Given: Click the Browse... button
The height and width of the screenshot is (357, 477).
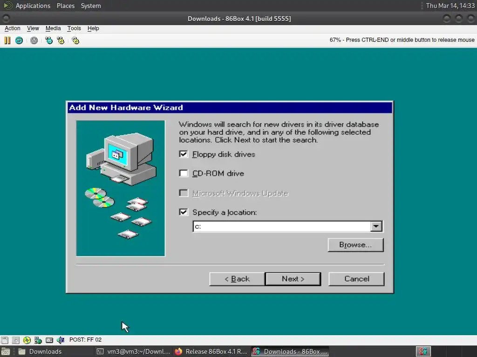Looking at the screenshot, I should 355,245.
